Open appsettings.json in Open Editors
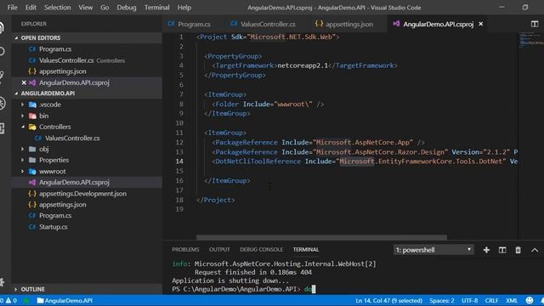Viewport: 544px width, 306px height. [87, 71]
